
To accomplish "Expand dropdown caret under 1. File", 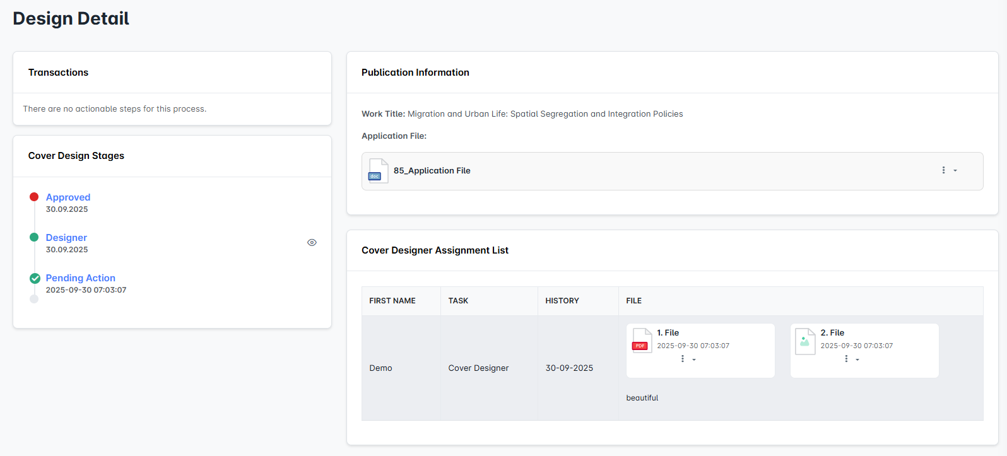I will (694, 360).
